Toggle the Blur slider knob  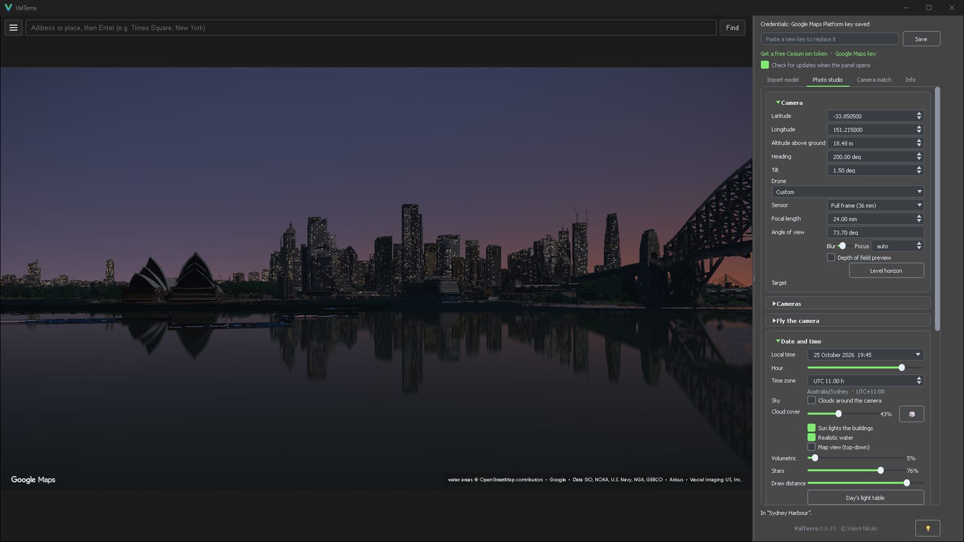point(842,246)
